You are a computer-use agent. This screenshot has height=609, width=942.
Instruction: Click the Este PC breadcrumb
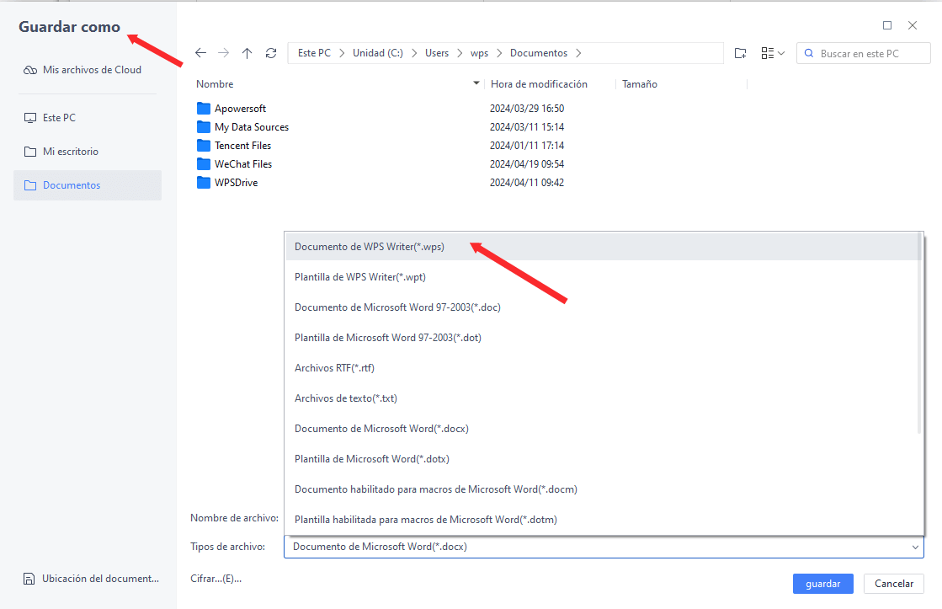[x=314, y=53]
